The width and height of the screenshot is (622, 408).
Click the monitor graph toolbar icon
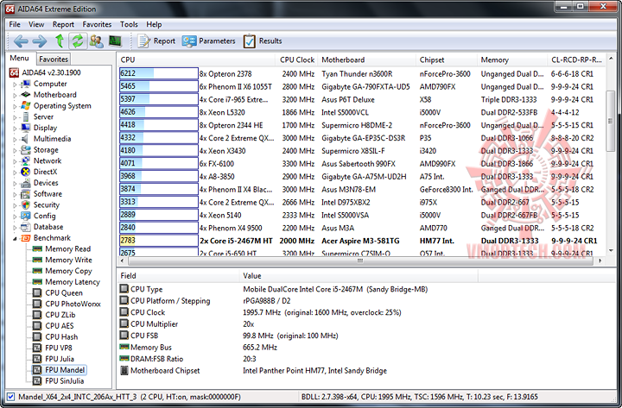(x=115, y=41)
